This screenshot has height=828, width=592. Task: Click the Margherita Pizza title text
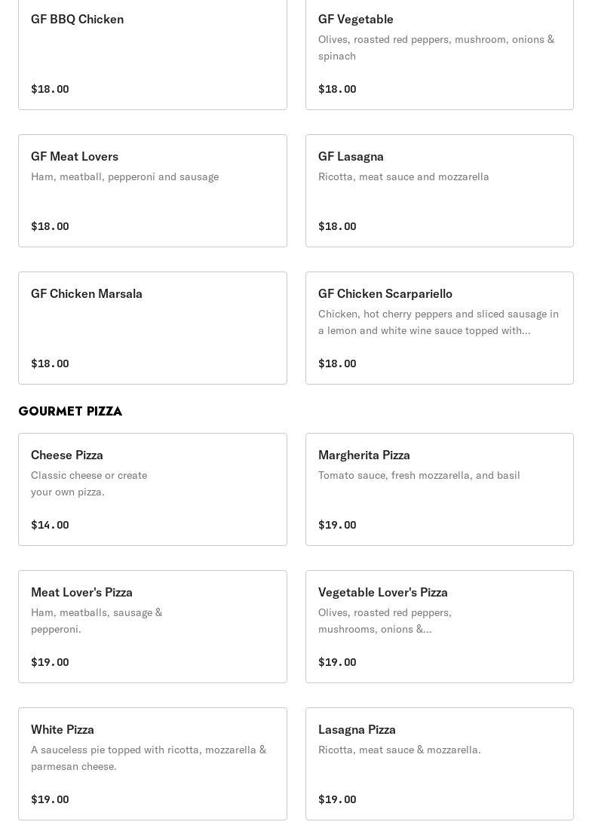pos(364,455)
